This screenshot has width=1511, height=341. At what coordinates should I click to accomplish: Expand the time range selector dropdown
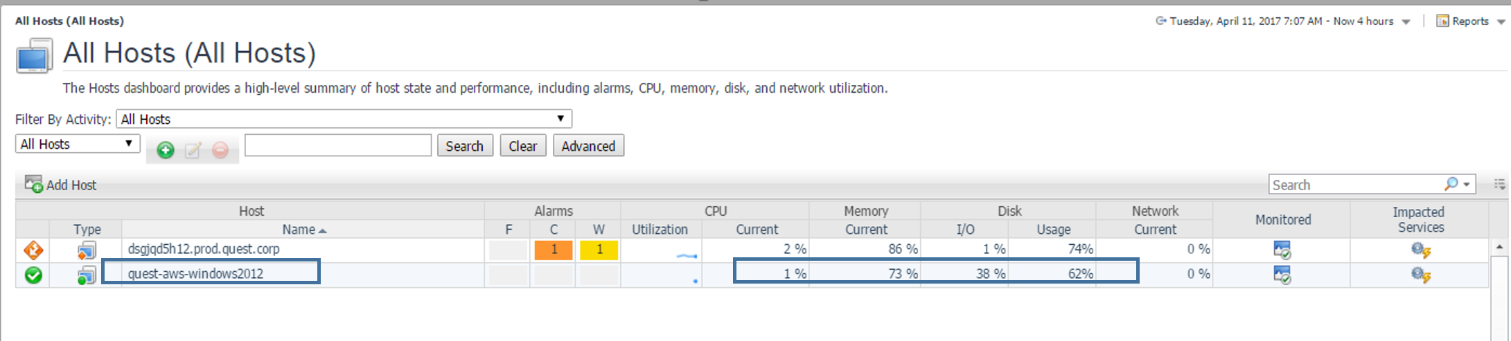click(1406, 21)
